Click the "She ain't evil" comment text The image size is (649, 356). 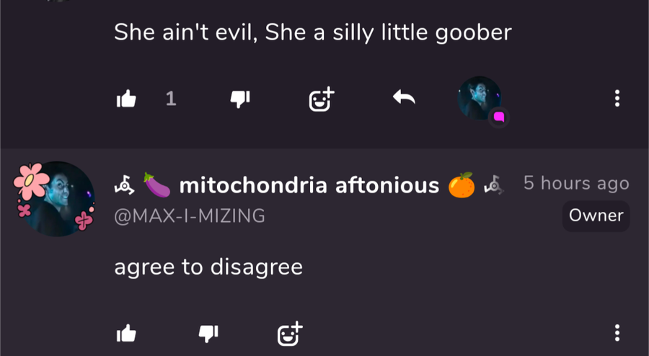pos(313,32)
